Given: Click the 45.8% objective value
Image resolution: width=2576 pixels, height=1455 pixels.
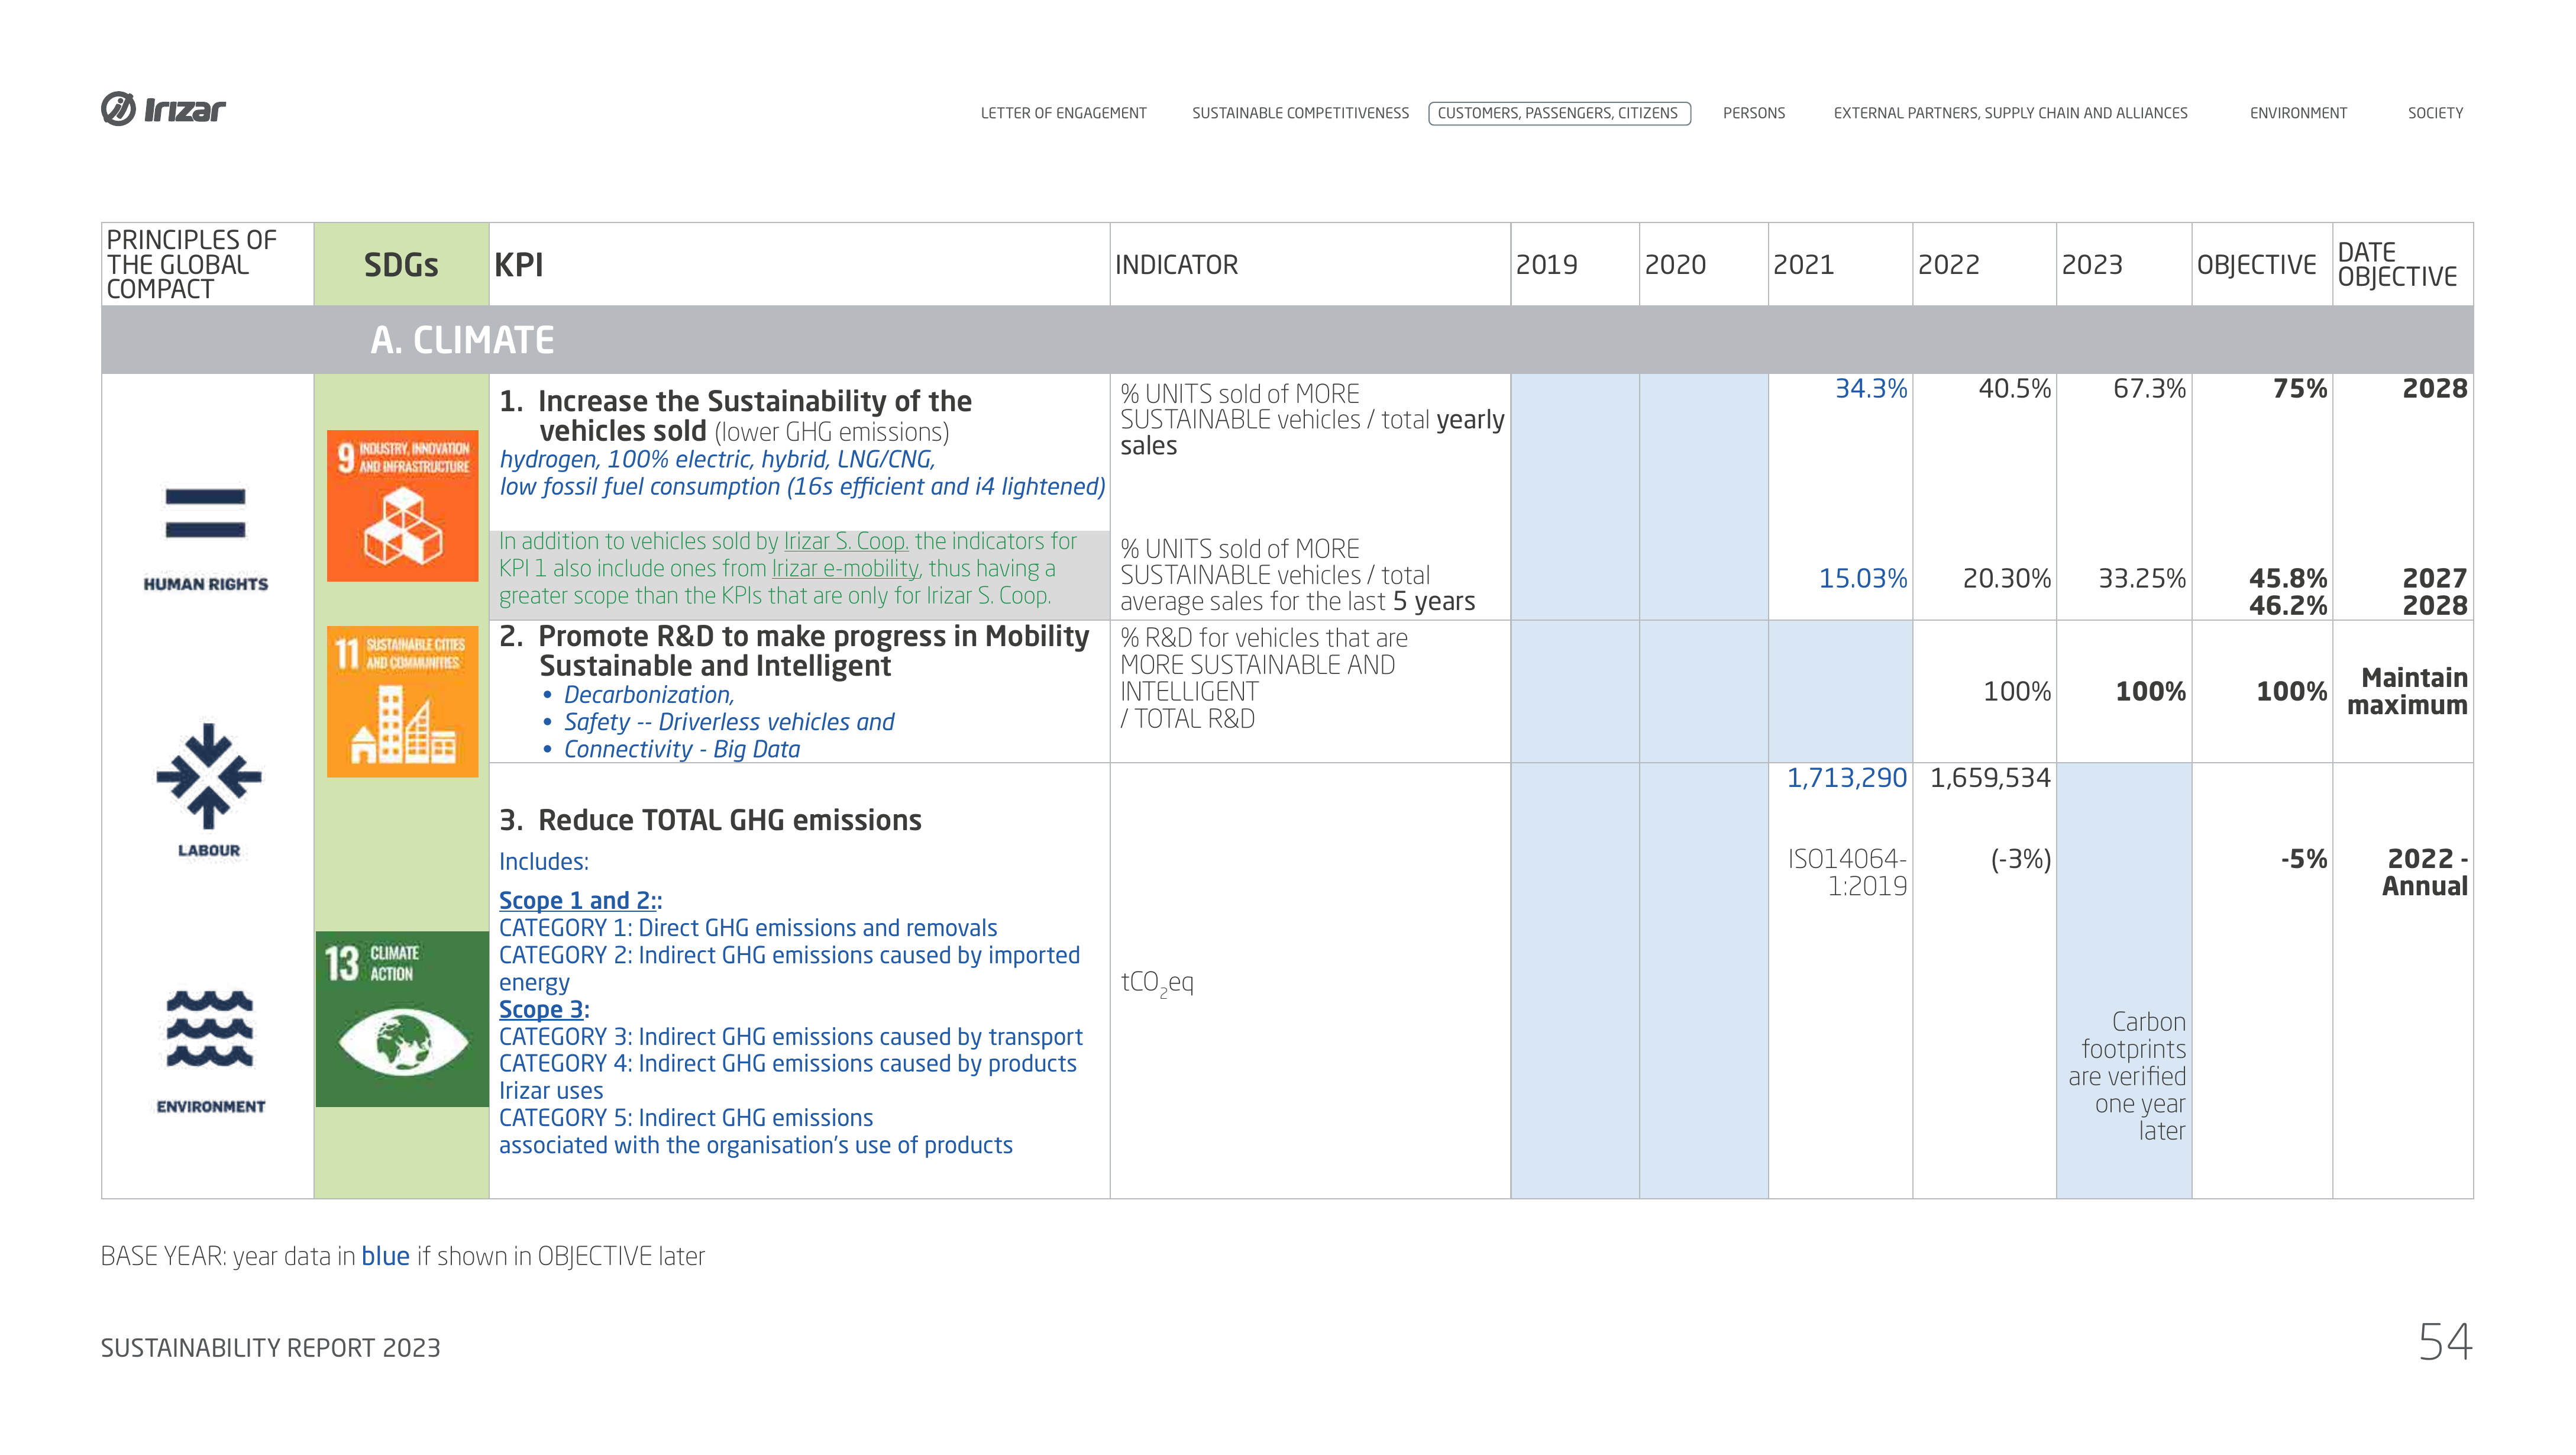Looking at the screenshot, I should [2288, 578].
